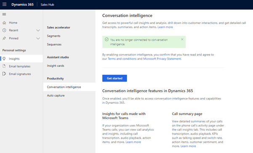Open Learn more link below page title

165,27
